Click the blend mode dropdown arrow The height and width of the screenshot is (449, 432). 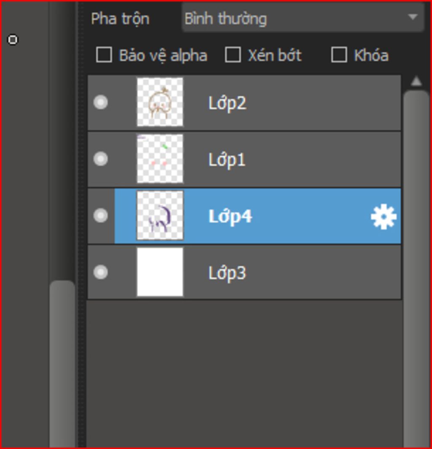point(413,17)
